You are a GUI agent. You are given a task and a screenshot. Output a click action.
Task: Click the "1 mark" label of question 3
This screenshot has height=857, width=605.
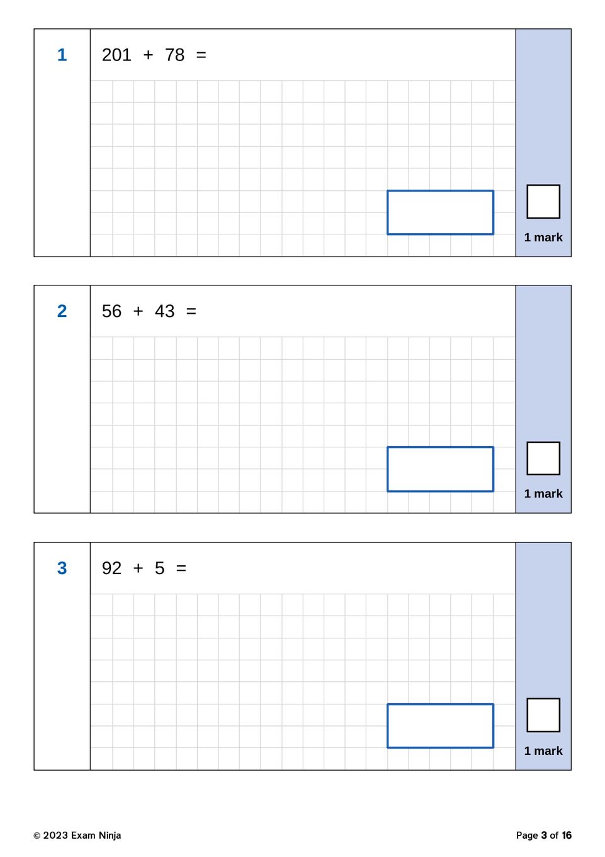click(x=543, y=751)
